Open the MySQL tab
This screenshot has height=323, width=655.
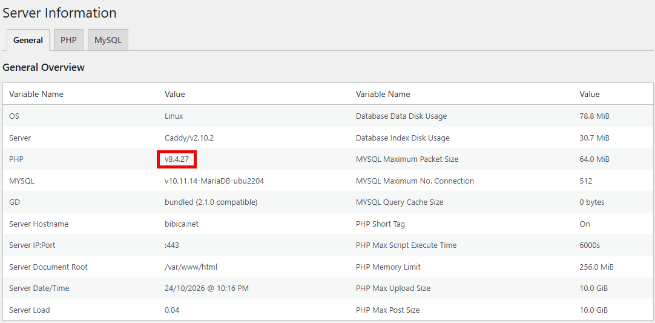(108, 40)
